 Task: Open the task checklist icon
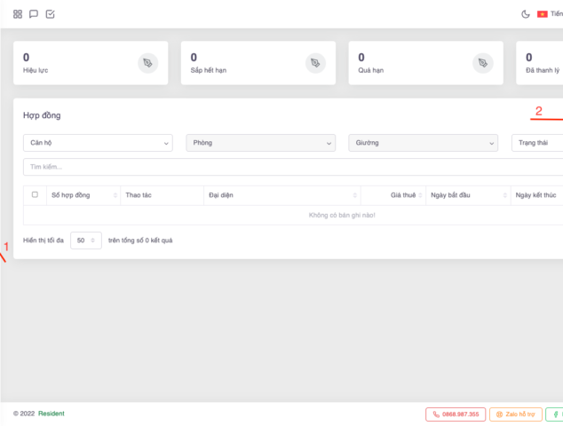[50, 14]
